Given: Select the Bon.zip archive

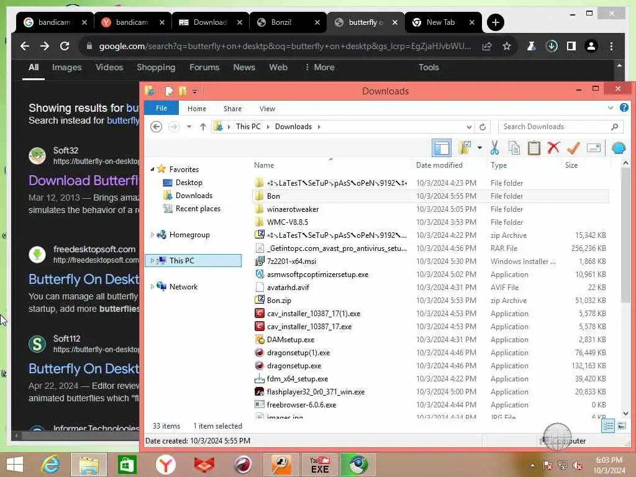Looking at the screenshot, I should tap(279, 301).
